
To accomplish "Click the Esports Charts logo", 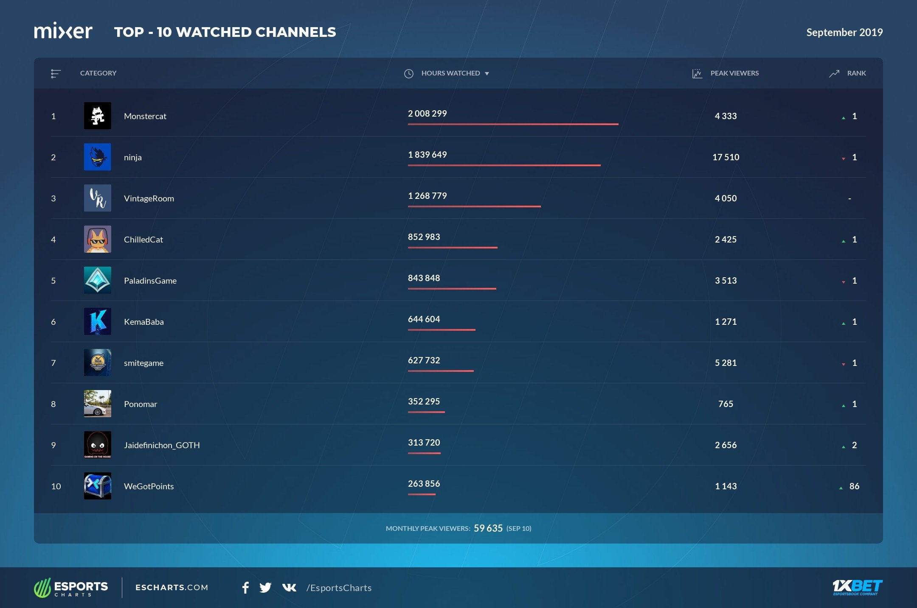I will coord(71,588).
